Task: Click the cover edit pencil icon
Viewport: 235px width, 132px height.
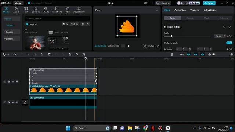Action: tap(25, 102)
